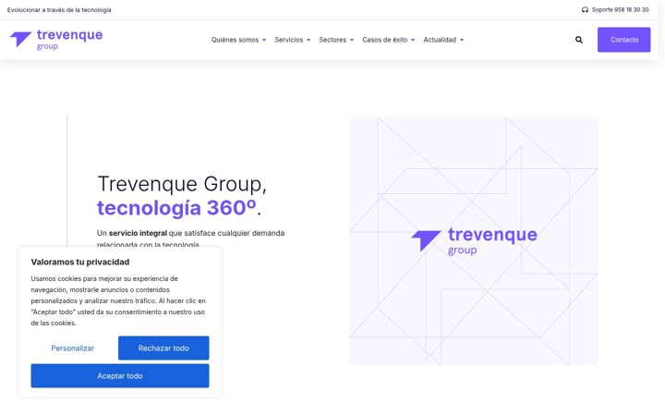This screenshot has height=416, width=665.
Task: Click the 'servicio integral' bold text
Action: tap(138, 233)
